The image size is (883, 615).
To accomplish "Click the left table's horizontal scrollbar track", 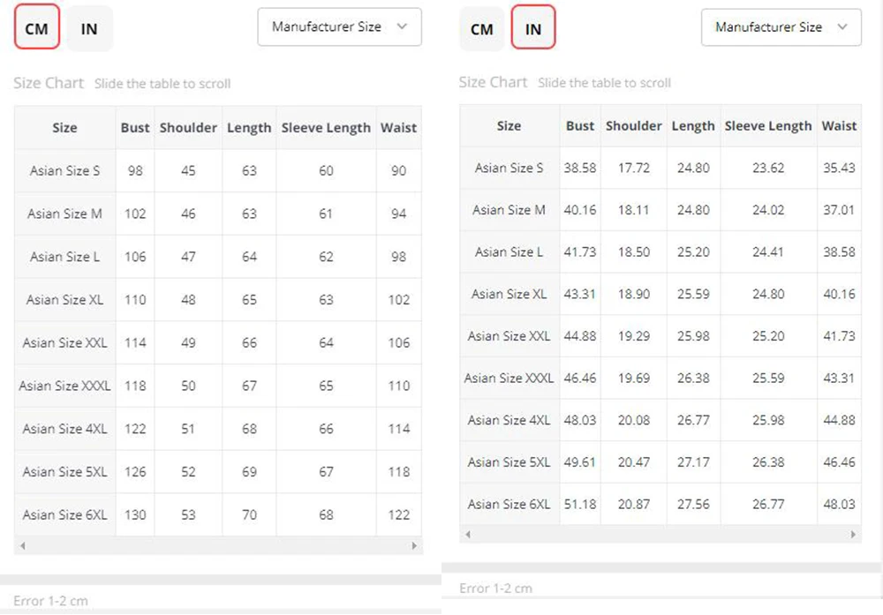I will point(218,545).
